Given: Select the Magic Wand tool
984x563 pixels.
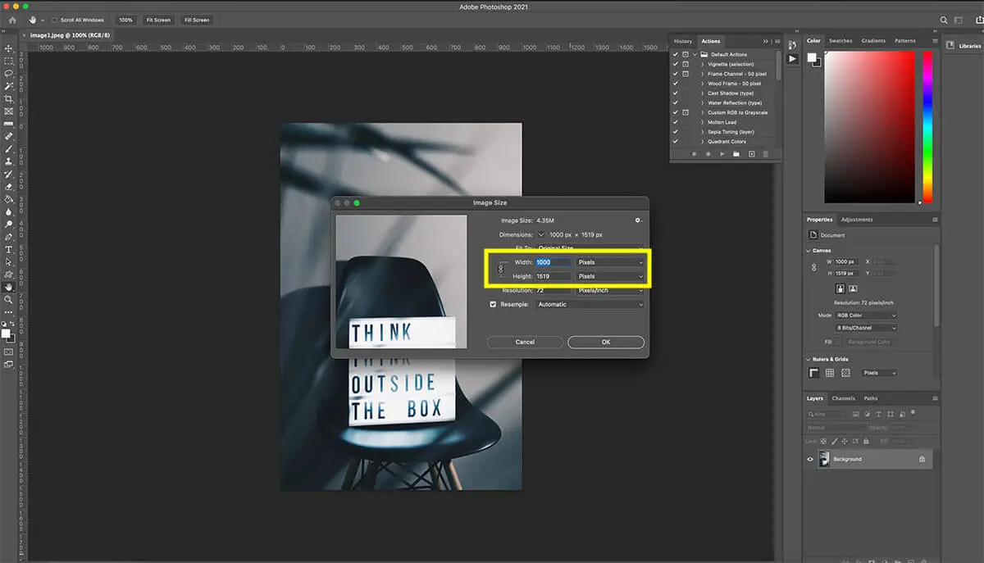Looking at the screenshot, I should [9, 86].
